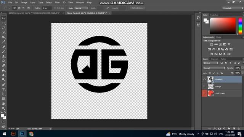The image size is (244, 137).
Task: Select the Rectangular Marquee tool in toolbox
Action: click(x=3, y=23)
